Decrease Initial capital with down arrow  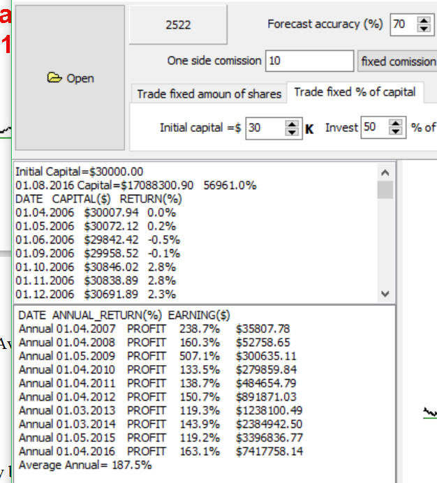click(292, 133)
